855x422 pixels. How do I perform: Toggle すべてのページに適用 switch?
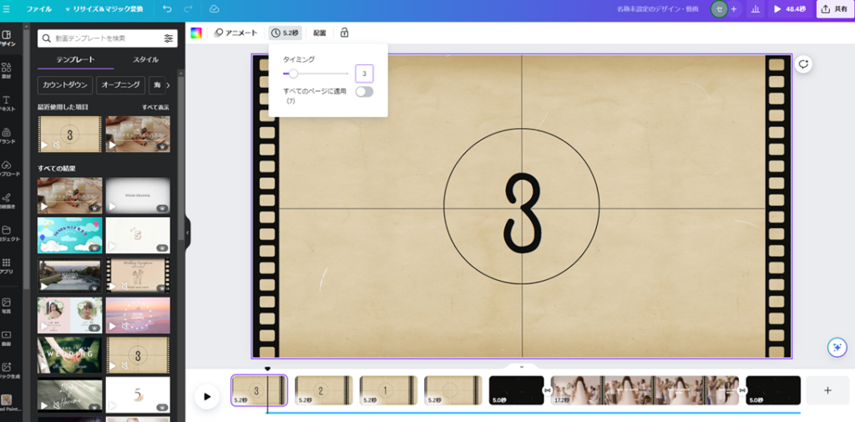pyautogui.click(x=364, y=92)
